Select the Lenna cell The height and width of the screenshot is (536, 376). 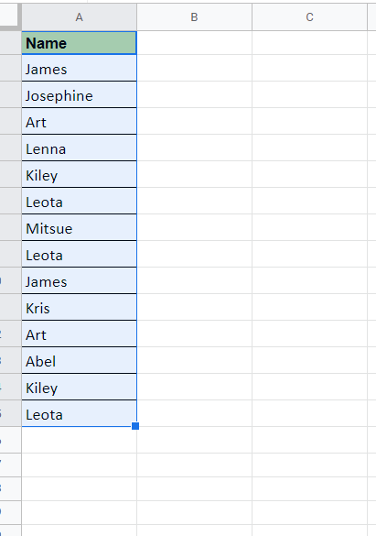(x=80, y=148)
